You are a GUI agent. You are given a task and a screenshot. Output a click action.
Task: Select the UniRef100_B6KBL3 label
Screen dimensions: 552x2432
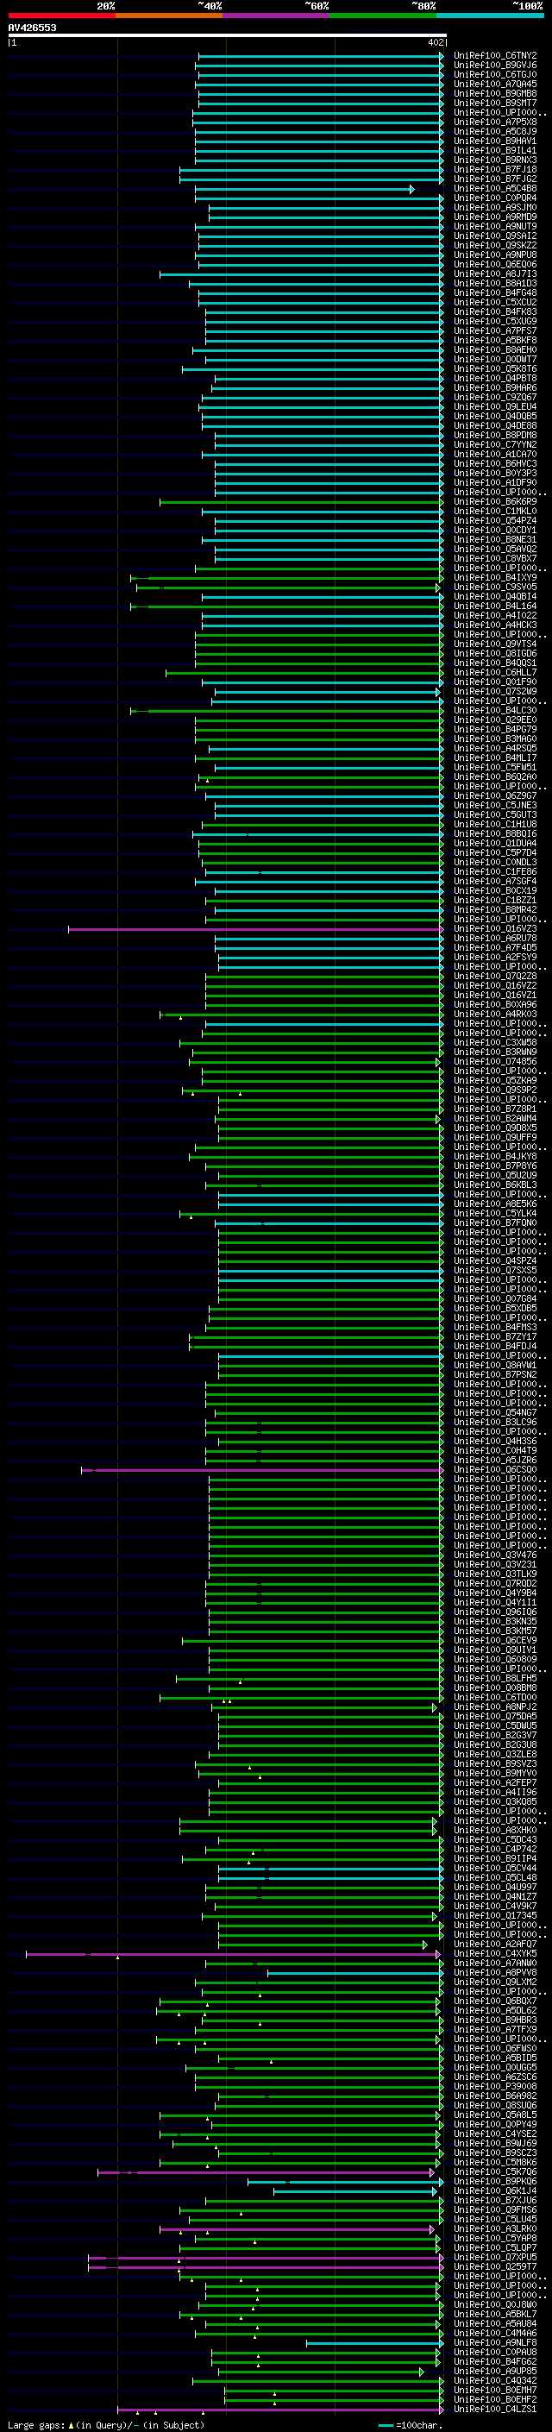pyautogui.click(x=495, y=1185)
